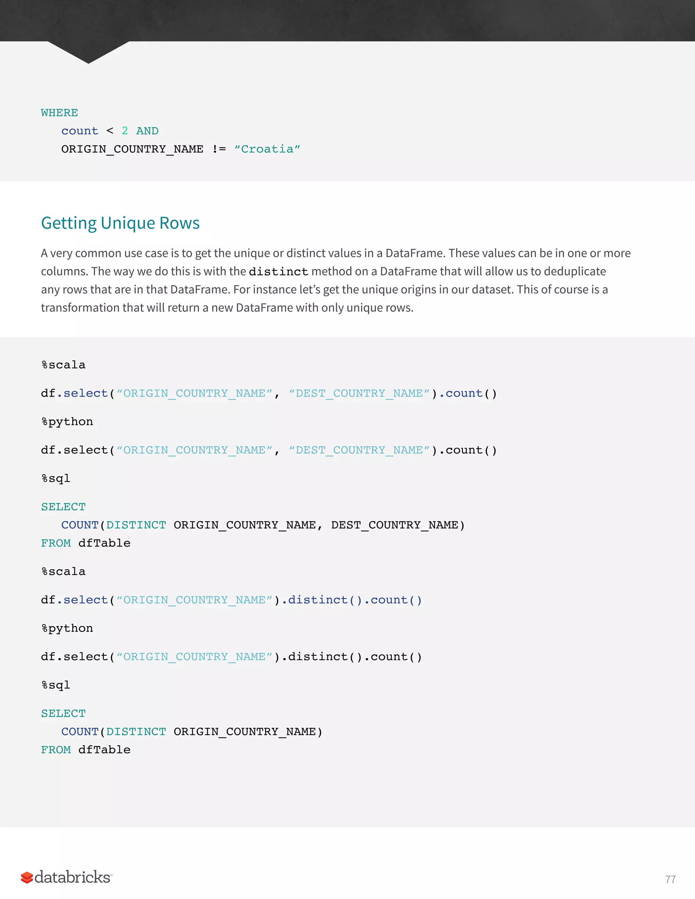Click the Databricks logo icon
Image resolution: width=695 pixels, height=899 pixels.
click(27, 878)
